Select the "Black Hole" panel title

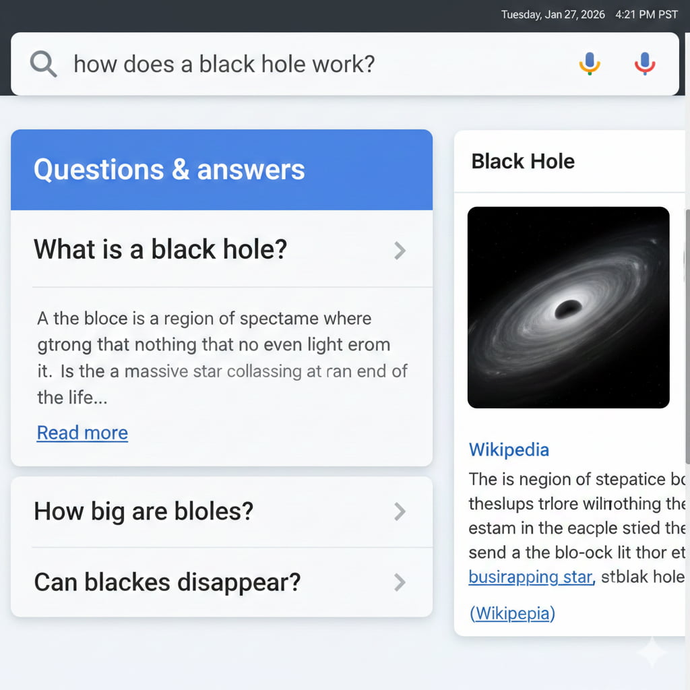pyautogui.click(x=523, y=162)
